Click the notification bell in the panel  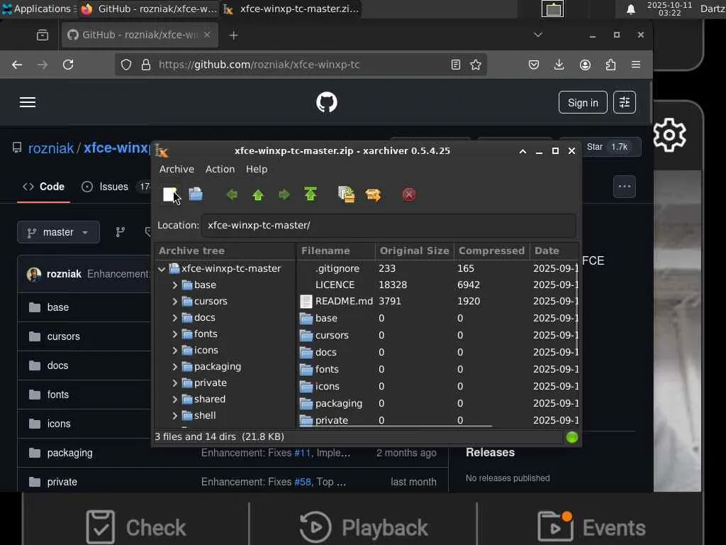tap(630, 9)
